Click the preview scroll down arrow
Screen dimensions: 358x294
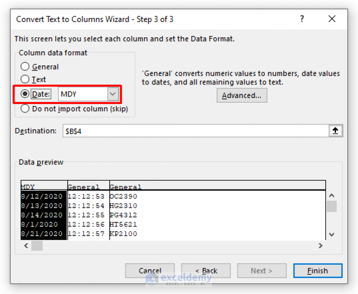tap(331, 234)
